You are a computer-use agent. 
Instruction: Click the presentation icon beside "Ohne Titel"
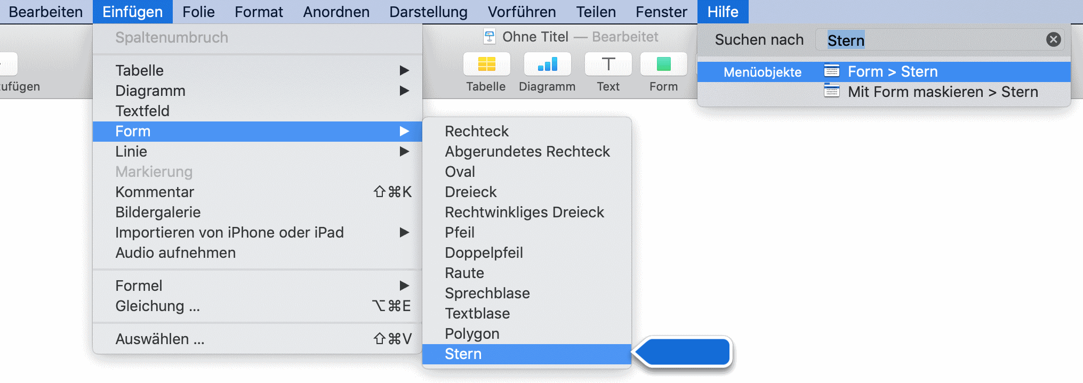[x=490, y=37]
